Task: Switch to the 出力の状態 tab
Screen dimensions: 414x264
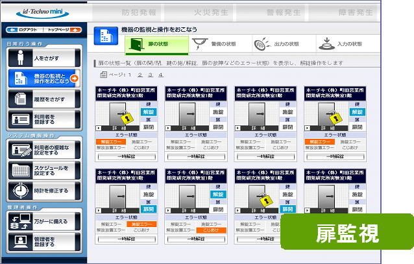Action: pyautogui.click(x=279, y=43)
